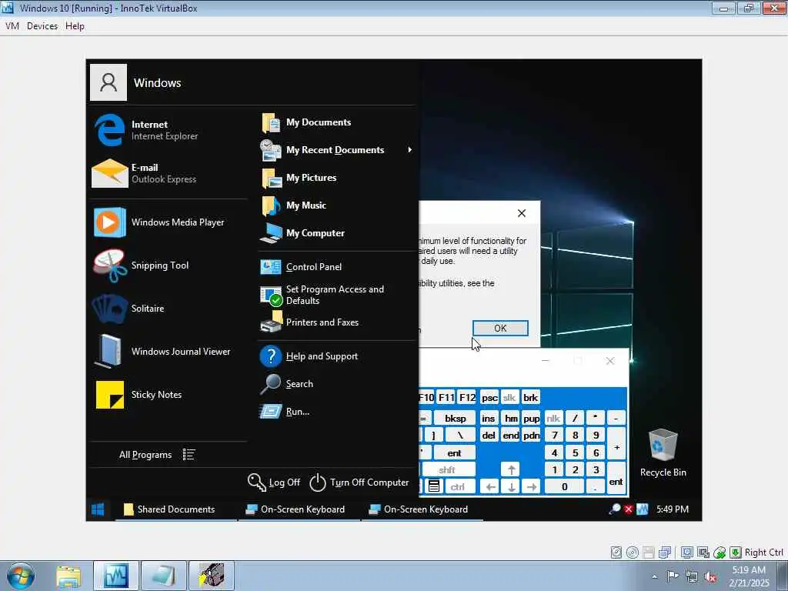Click the F12 key on keyboard
The image size is (788, 591).
[467, 398]
